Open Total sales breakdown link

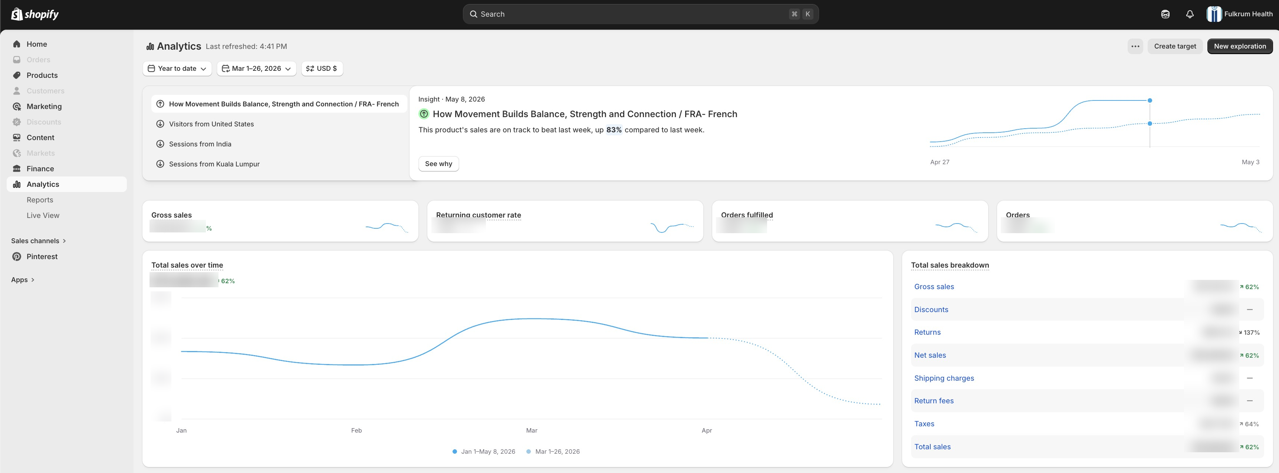tap(932, 447)
